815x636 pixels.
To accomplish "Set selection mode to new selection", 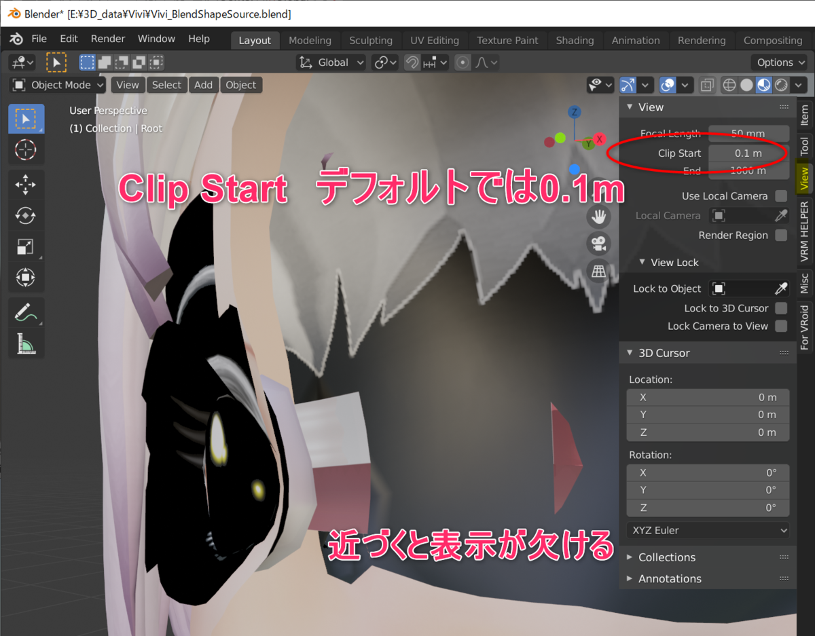I will click(x=87, y=63).
